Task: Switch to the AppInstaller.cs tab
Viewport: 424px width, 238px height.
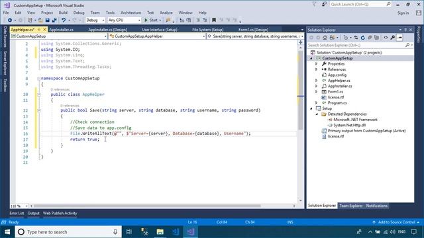Action: (62, 30)
